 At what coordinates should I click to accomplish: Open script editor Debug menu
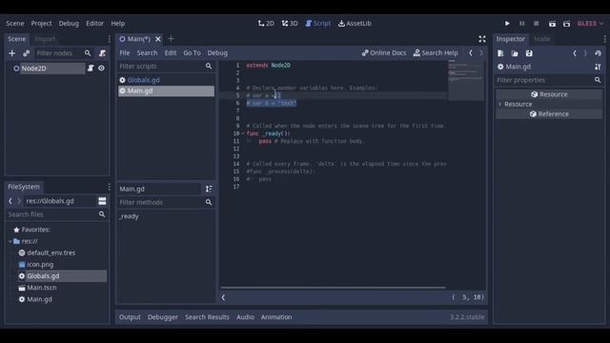click(217, 53)
